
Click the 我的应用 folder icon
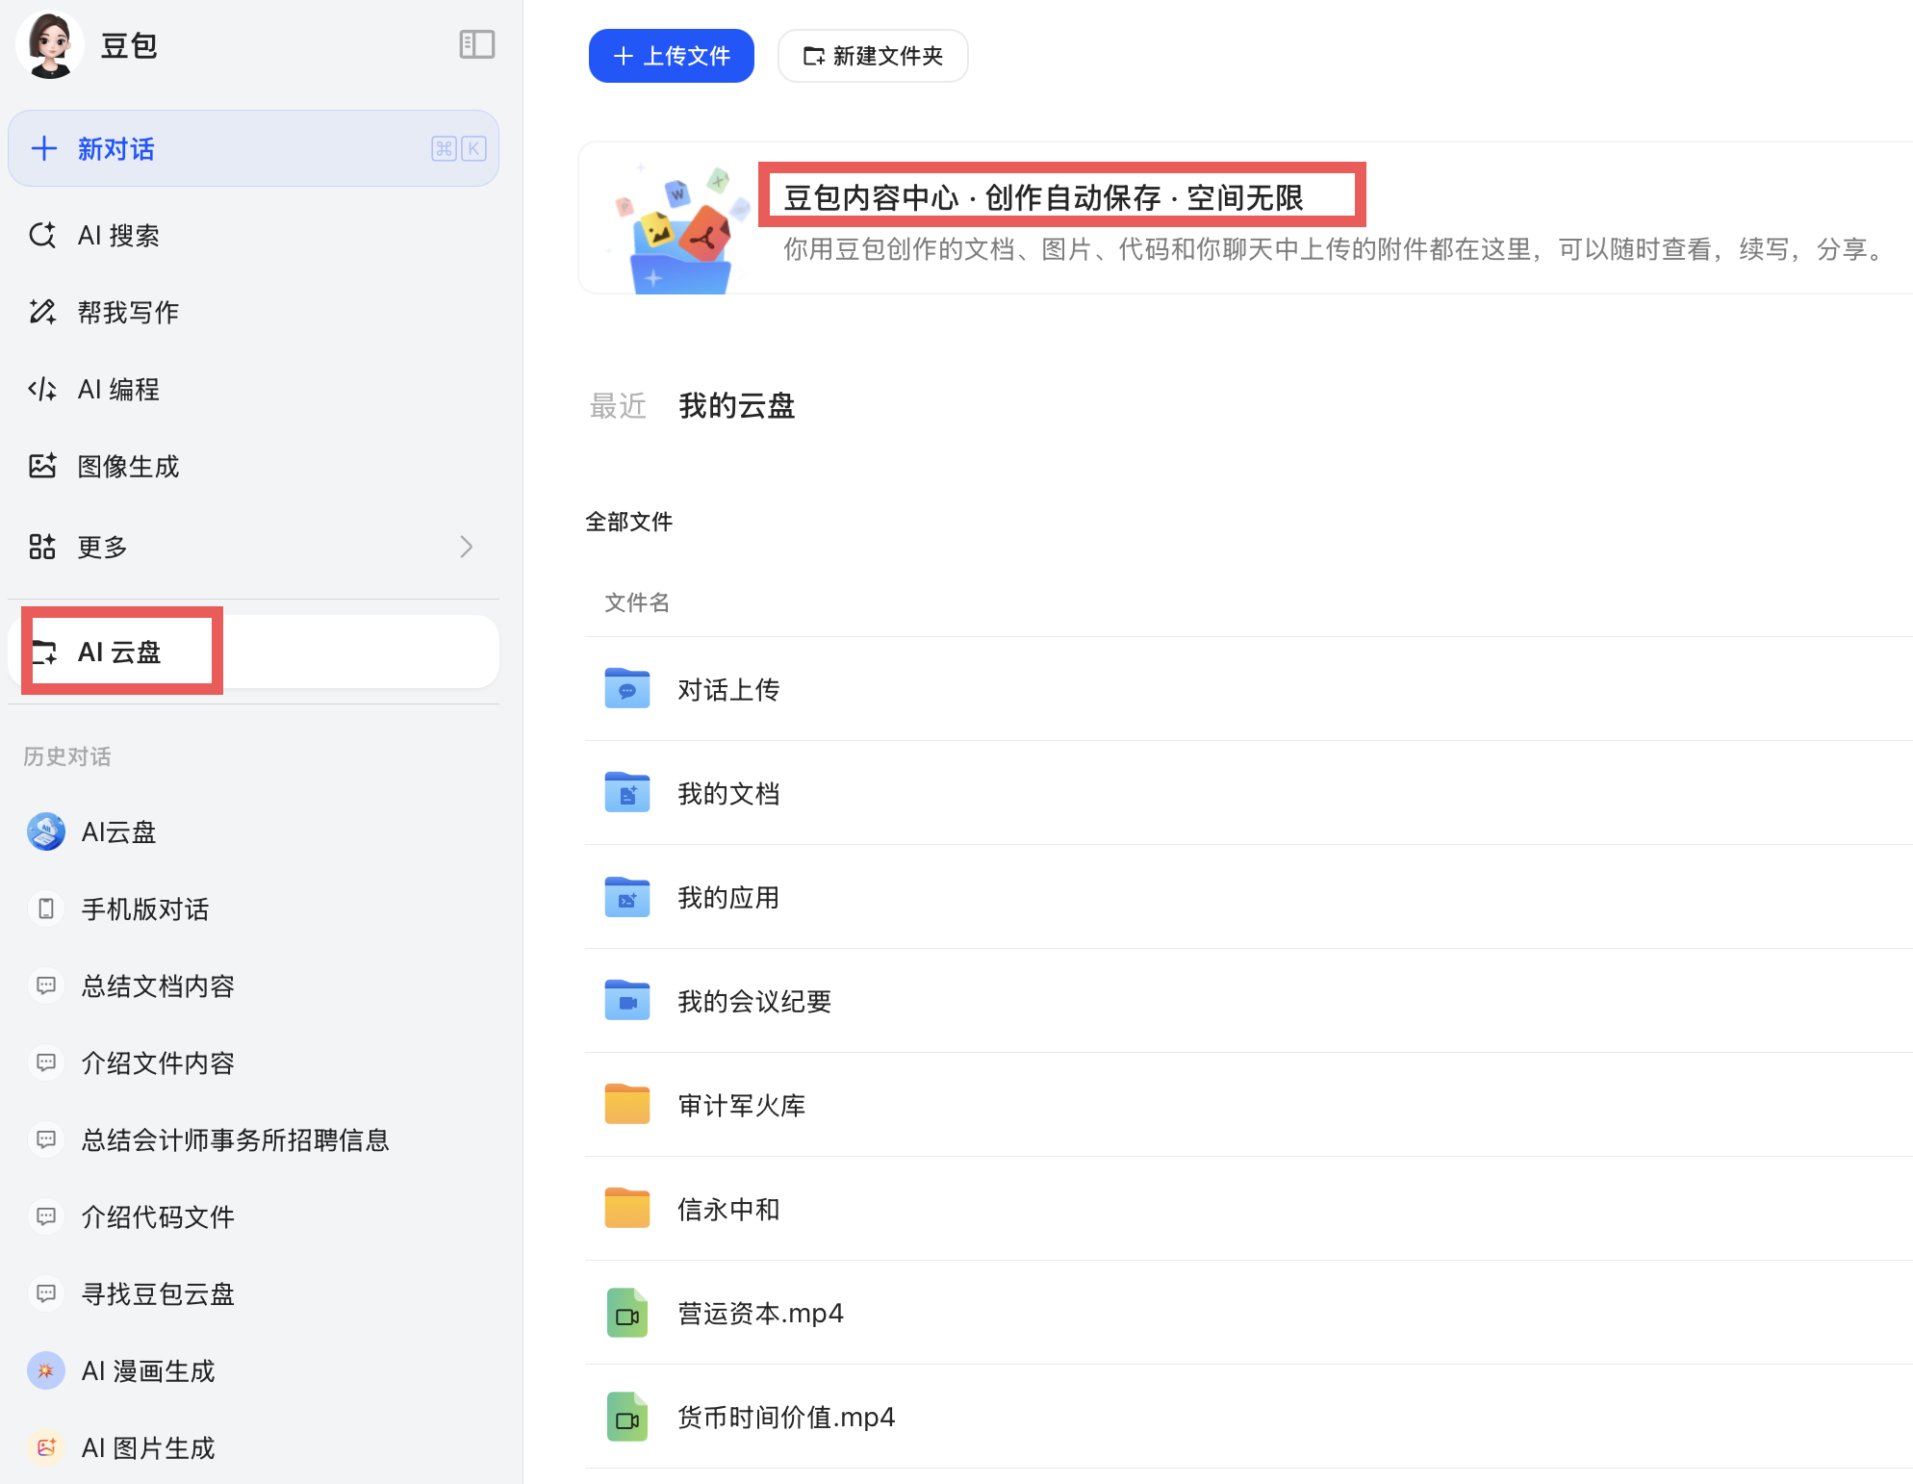click(627, 896)
